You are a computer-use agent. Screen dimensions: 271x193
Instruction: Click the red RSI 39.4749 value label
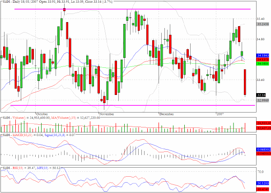(x=263, y=189)
